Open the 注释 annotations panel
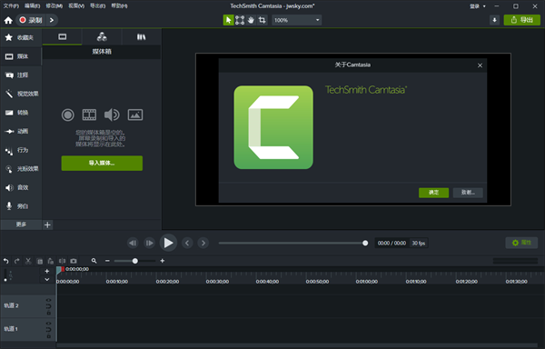545x349 pixels. [x=21, y=75]
